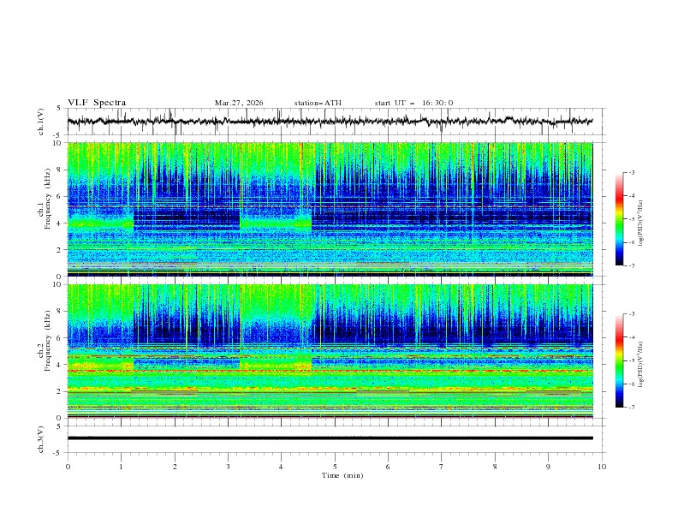The height and width of the screenshot is (524, 678).
Task: Click the ch.3 flat waveform trace
Action: pos(330,438)
